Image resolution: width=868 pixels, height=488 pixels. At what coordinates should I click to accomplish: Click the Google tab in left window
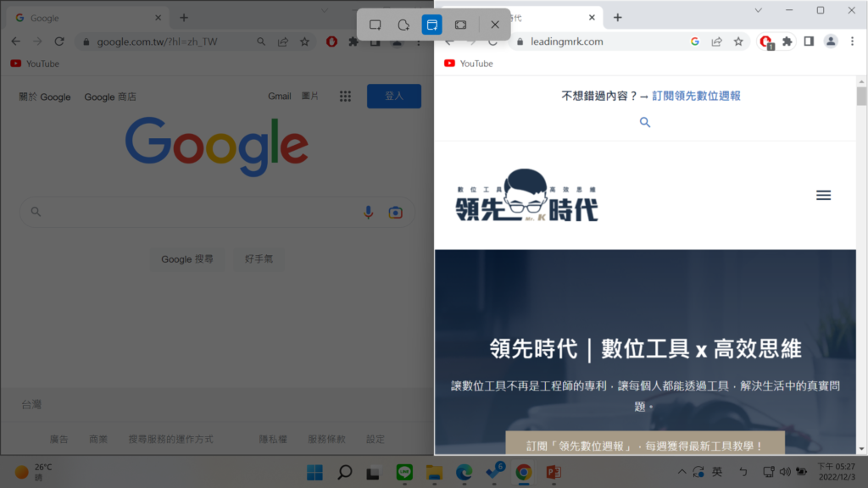[88, 18]
